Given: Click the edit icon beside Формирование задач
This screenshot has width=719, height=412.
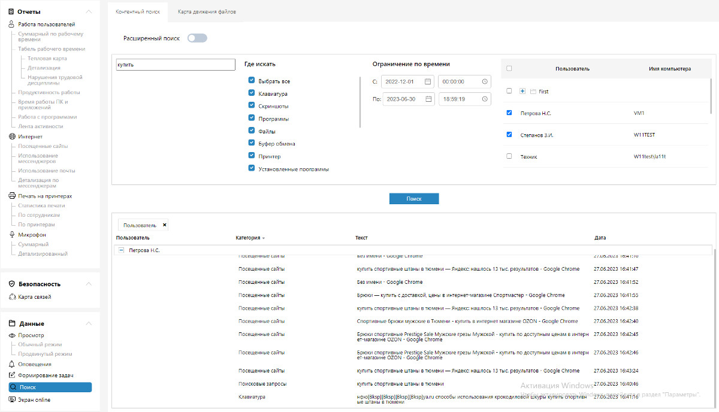Looking at the screenshot, I should pyautogui.click(x=11, y=375).
